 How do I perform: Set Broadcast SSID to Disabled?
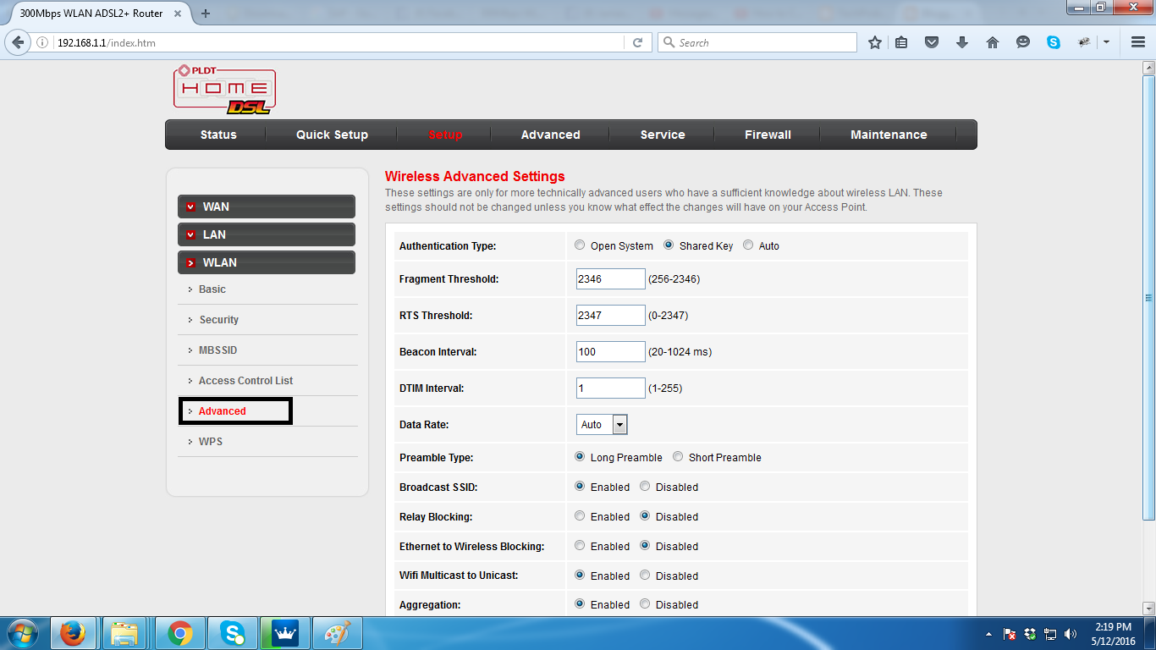click(x=645, y=487)
